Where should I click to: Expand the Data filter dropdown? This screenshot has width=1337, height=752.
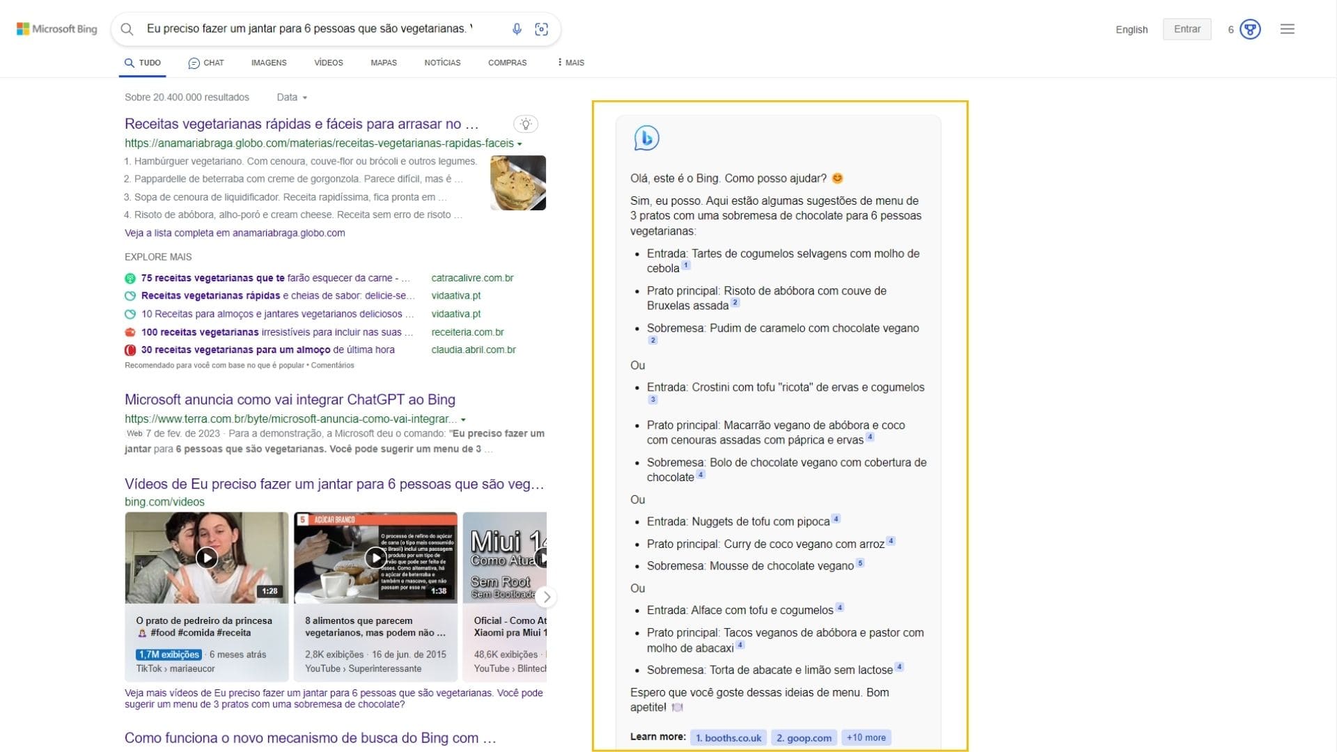pyautogui.click(x=292, y=97)
